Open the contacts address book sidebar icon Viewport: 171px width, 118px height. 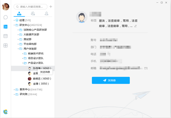point(5,27)
